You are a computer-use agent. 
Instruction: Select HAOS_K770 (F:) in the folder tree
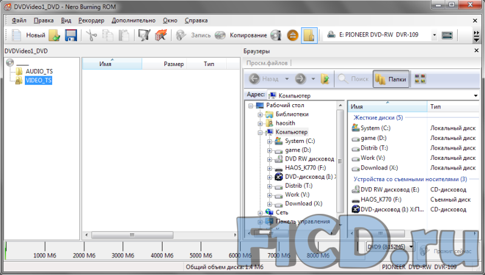pyautogui.click(x=306, y=168)
